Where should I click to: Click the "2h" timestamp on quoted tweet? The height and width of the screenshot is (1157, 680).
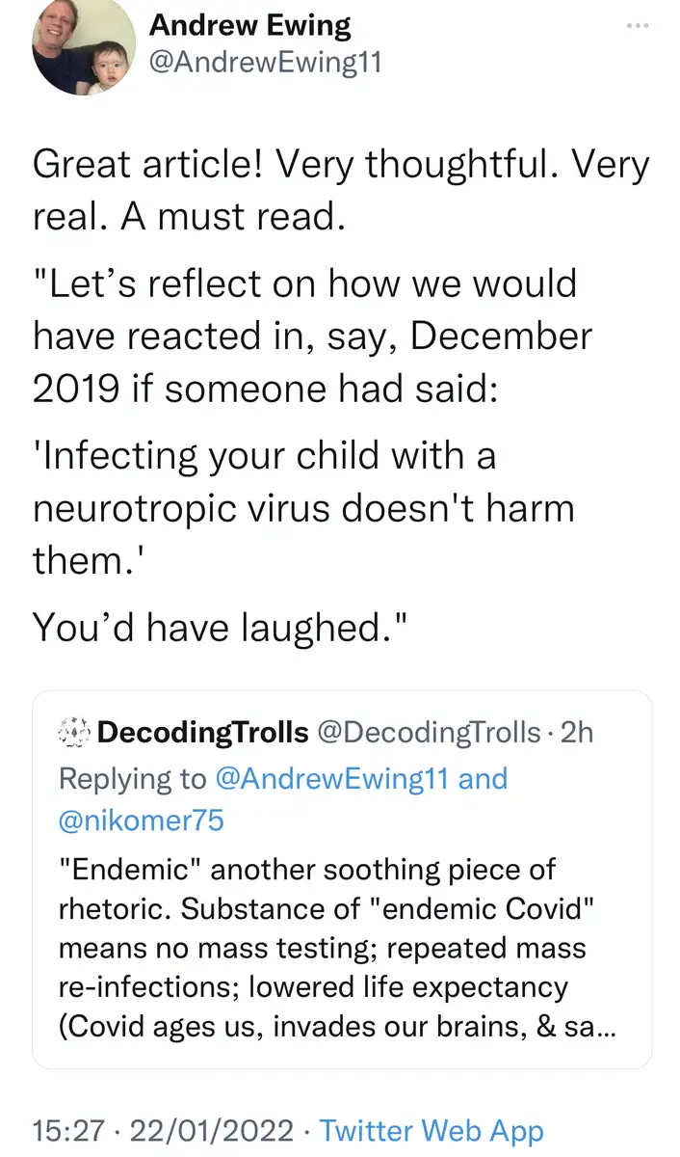tap(577, 733)
